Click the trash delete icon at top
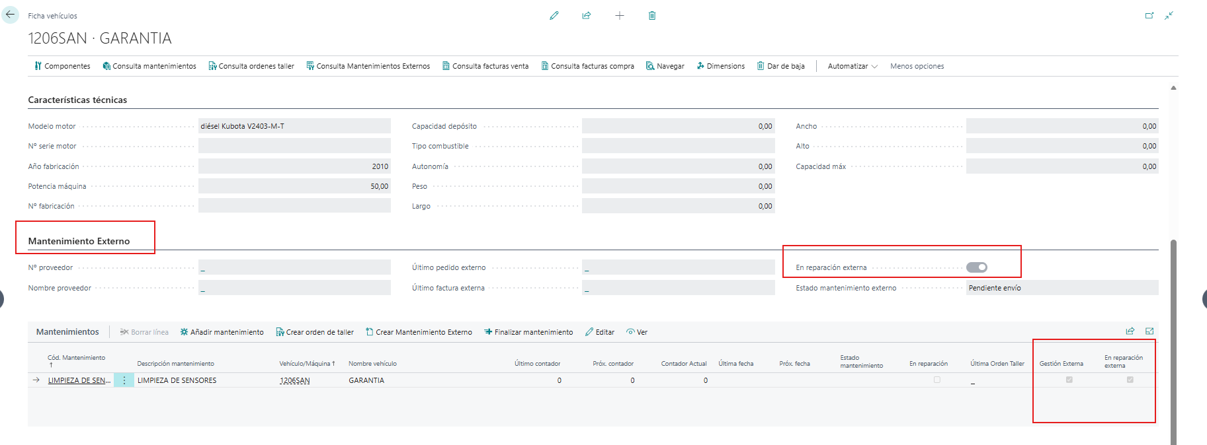1207x445 pixels. pos(652,15)
